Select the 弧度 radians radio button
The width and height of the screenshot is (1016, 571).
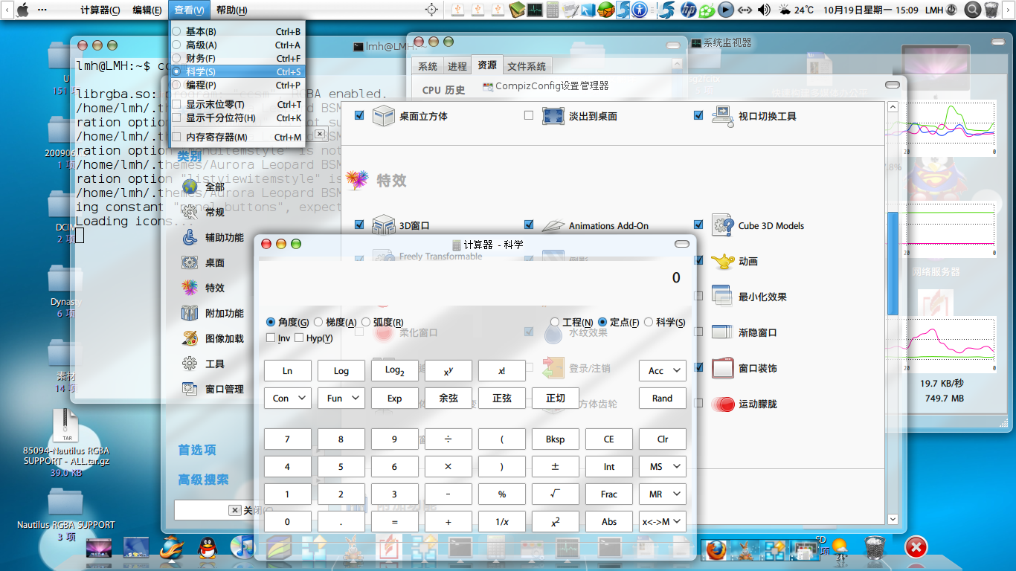click(x=366, y=322)
